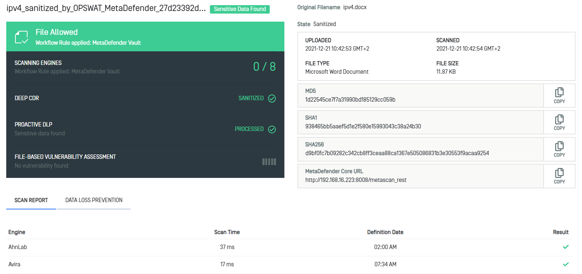Copy the SHA256 hash value
This screenshot has height=274, width=582.
[x=559, y=149]
